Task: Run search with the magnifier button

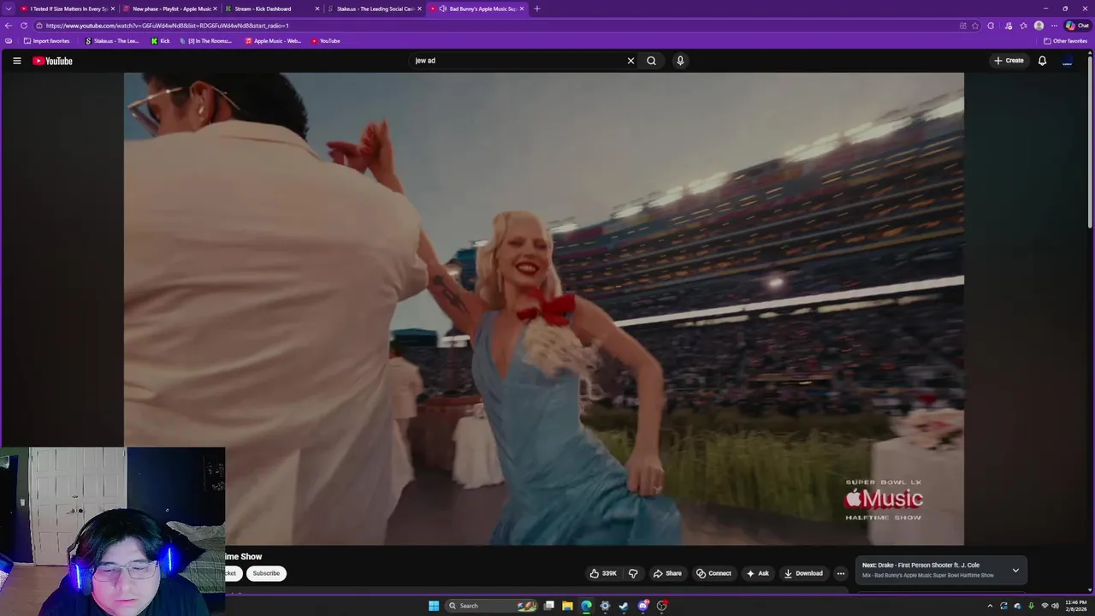Action: click(651, 61)
